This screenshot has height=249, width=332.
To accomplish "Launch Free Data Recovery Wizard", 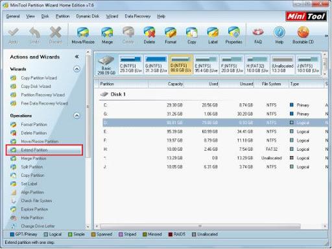I will (x=44, y=103).
